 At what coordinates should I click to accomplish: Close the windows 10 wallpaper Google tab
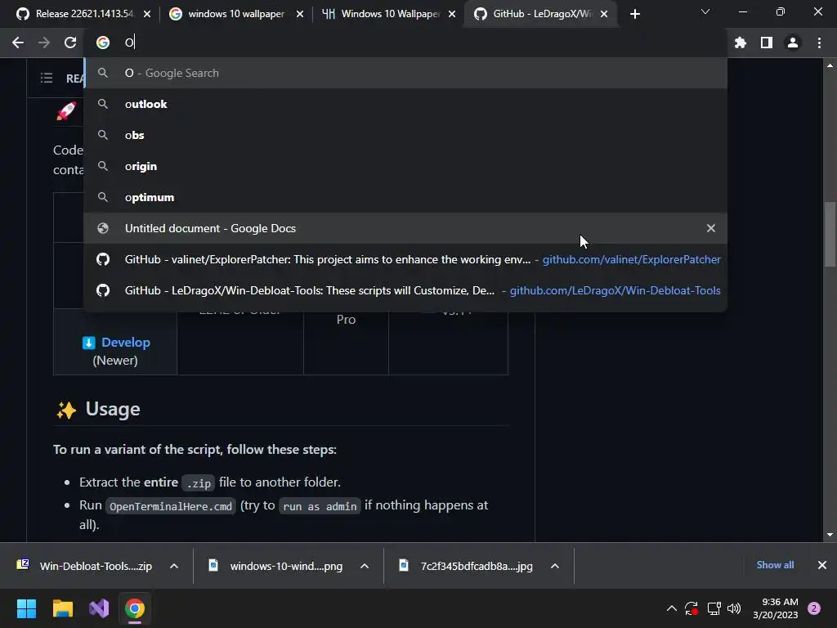(x=300, y=15)
